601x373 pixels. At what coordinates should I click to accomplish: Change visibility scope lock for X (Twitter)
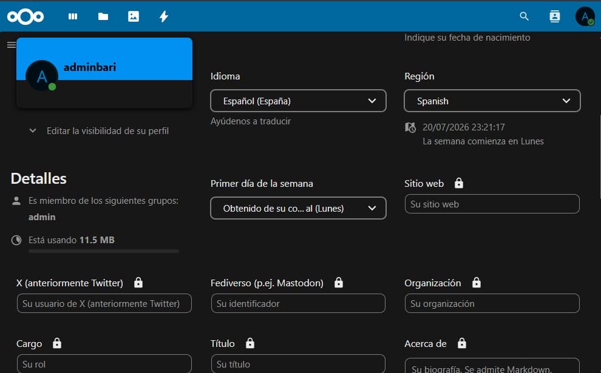(x=138, y=283)
